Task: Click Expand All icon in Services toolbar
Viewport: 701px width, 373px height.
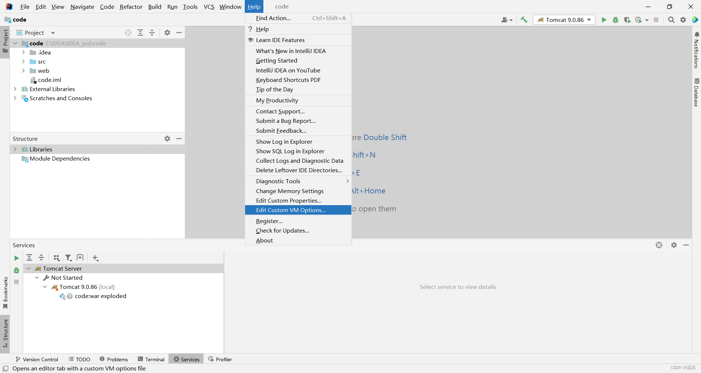Action: pyautogui.click(x=29, y=257)
